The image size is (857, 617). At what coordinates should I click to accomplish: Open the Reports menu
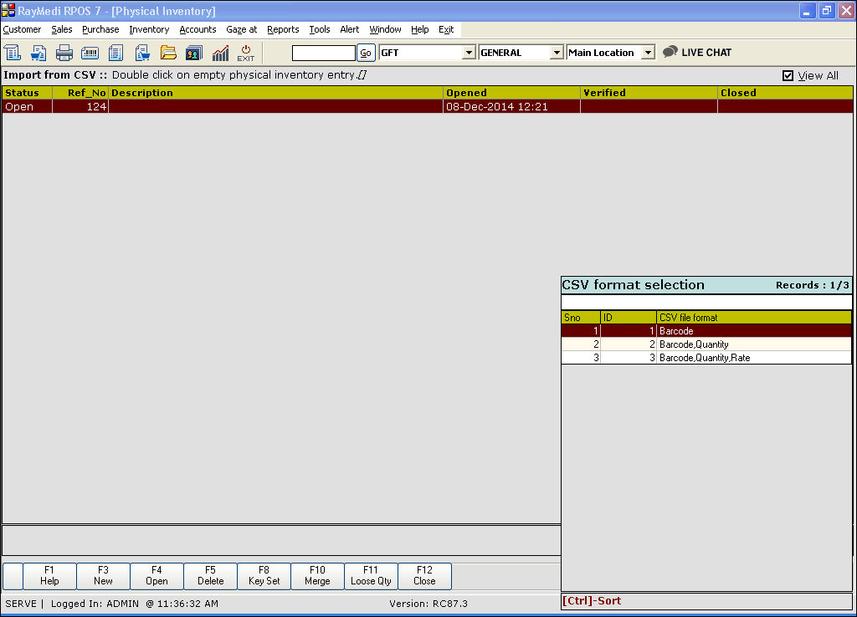[x=283, y=29]
